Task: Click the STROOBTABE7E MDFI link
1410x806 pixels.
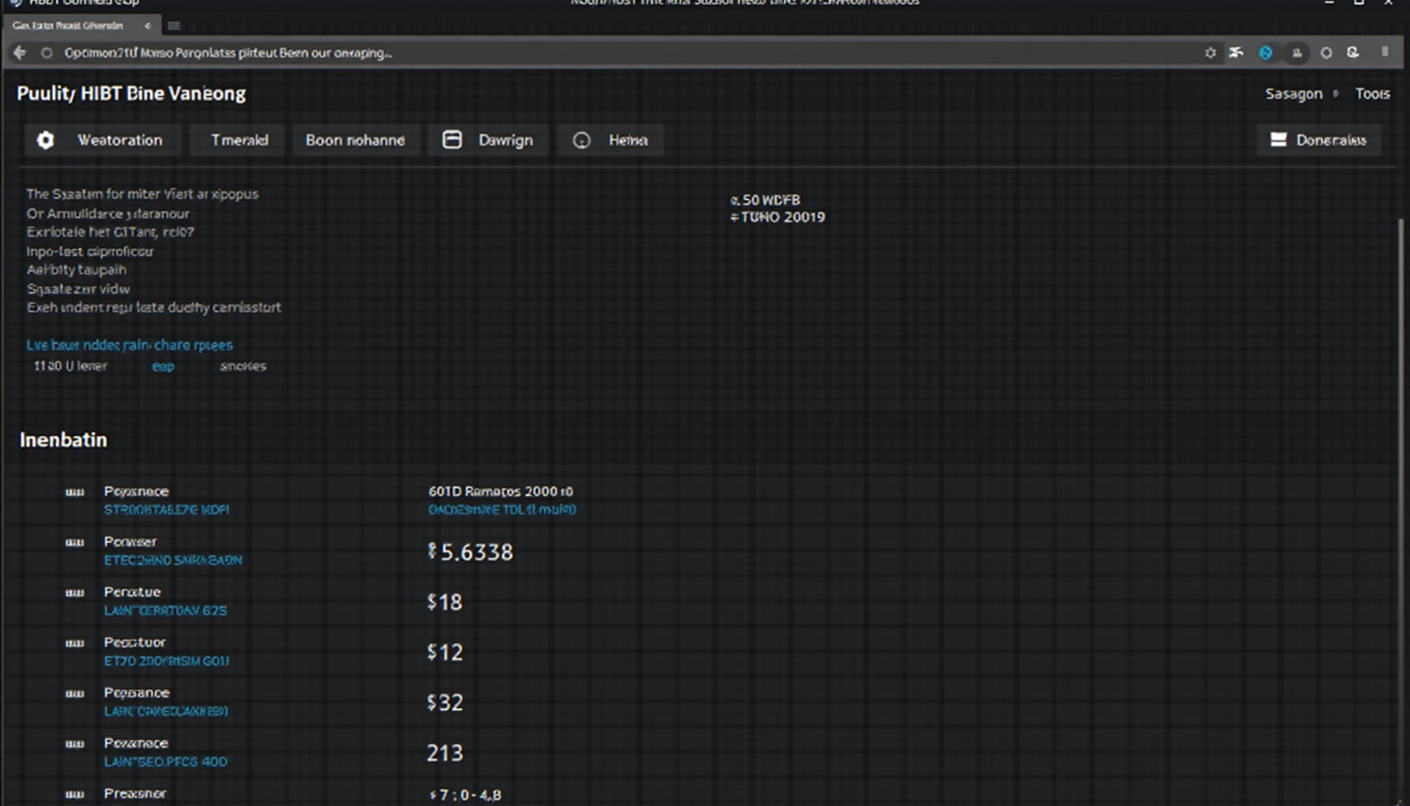Action: [x=167, y=510]
